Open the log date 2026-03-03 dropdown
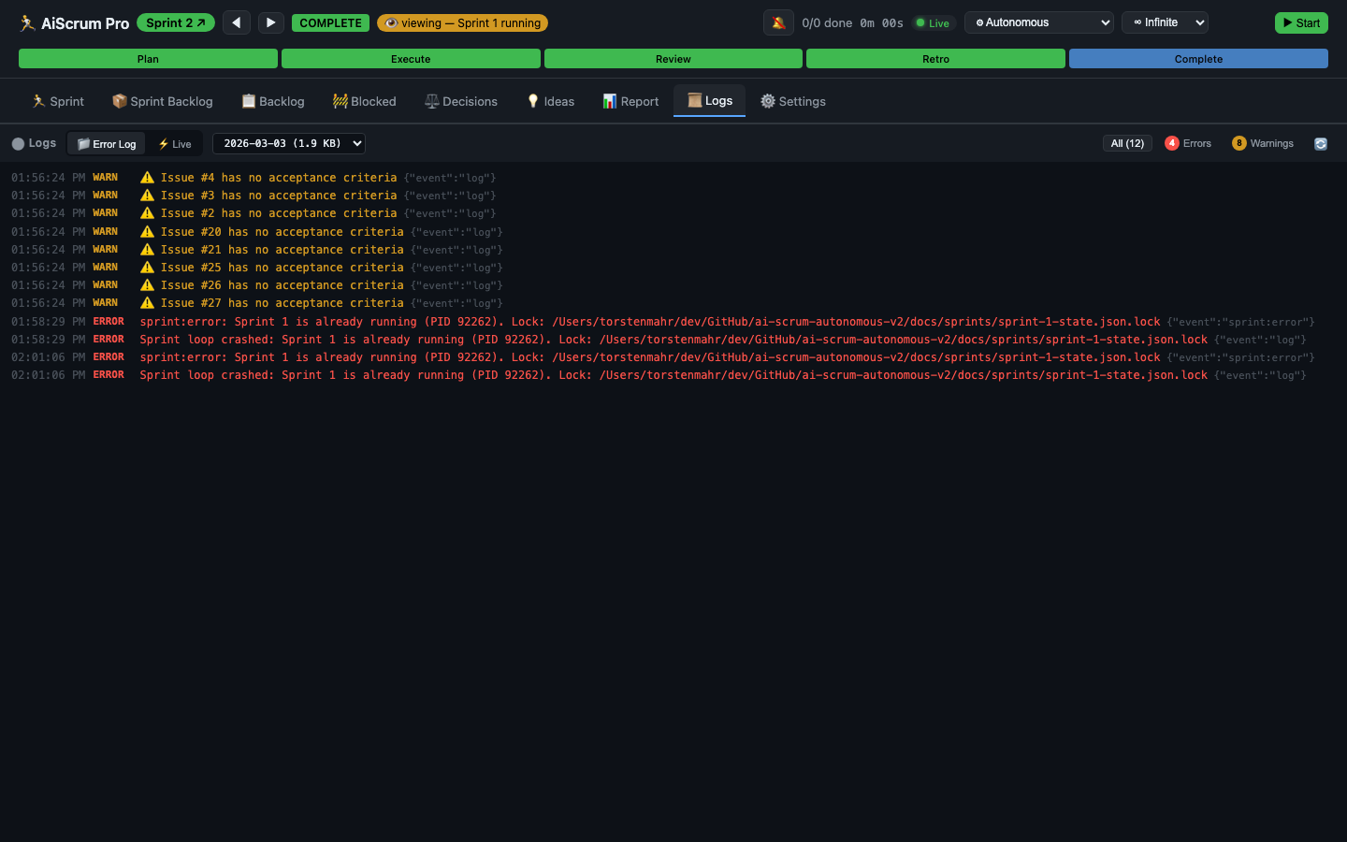Screen dimensions: 1347x842 coord(288,143)
